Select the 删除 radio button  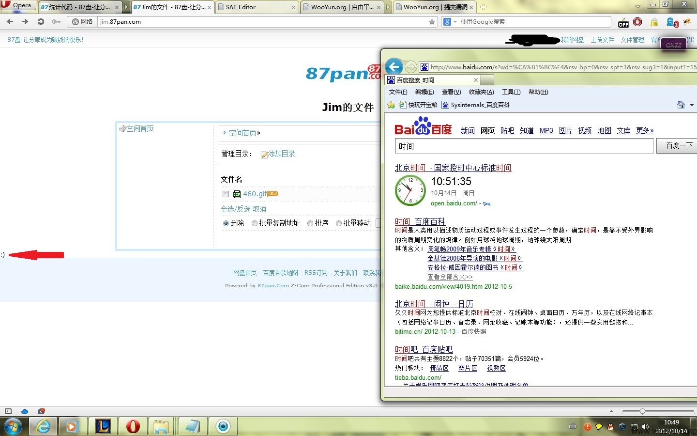coord(226,223)
